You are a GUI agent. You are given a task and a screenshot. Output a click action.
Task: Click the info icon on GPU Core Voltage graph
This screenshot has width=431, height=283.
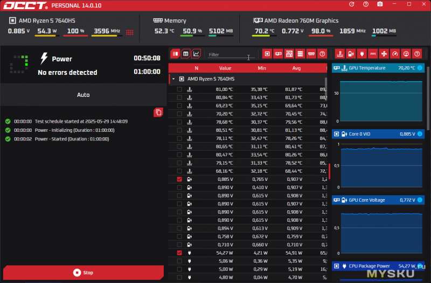tap(420, 200)
